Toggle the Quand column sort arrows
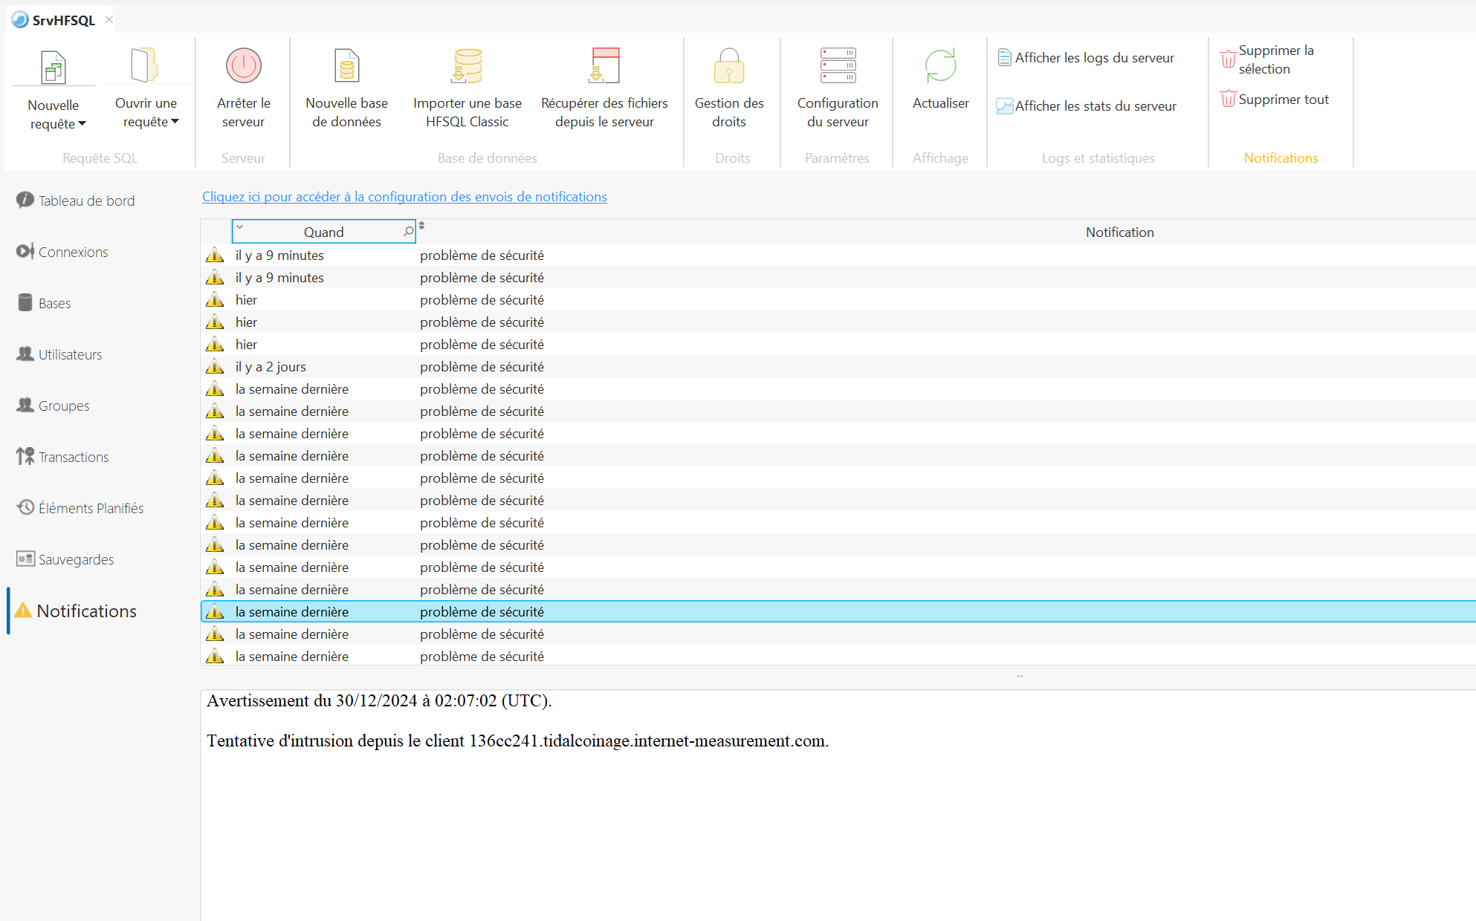Viewport: 1476px width, 921px height. [x=421, y=226]
